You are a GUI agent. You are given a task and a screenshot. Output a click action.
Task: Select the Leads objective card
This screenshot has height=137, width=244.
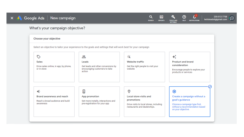[x=99, y=67]
